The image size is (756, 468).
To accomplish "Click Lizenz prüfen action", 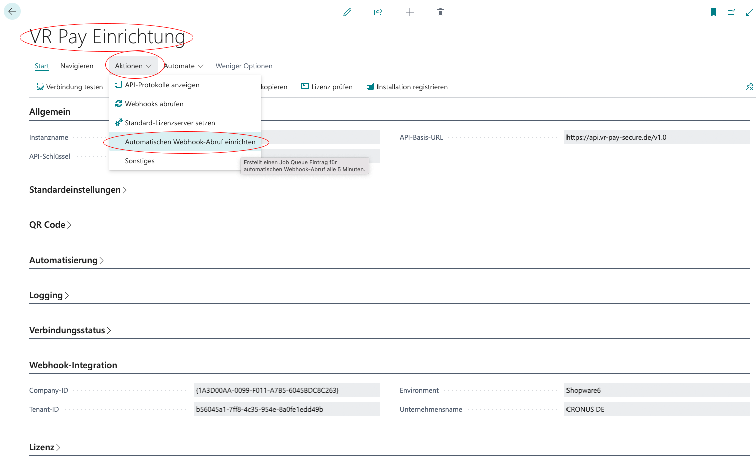I will pos(327,87).
